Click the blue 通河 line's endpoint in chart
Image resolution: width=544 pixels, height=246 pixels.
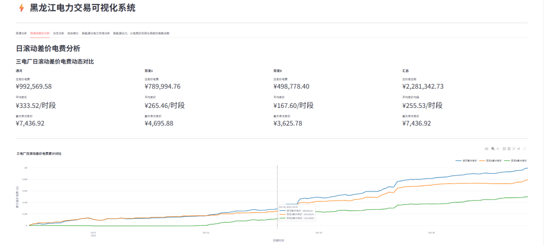(x=527, y=168)
